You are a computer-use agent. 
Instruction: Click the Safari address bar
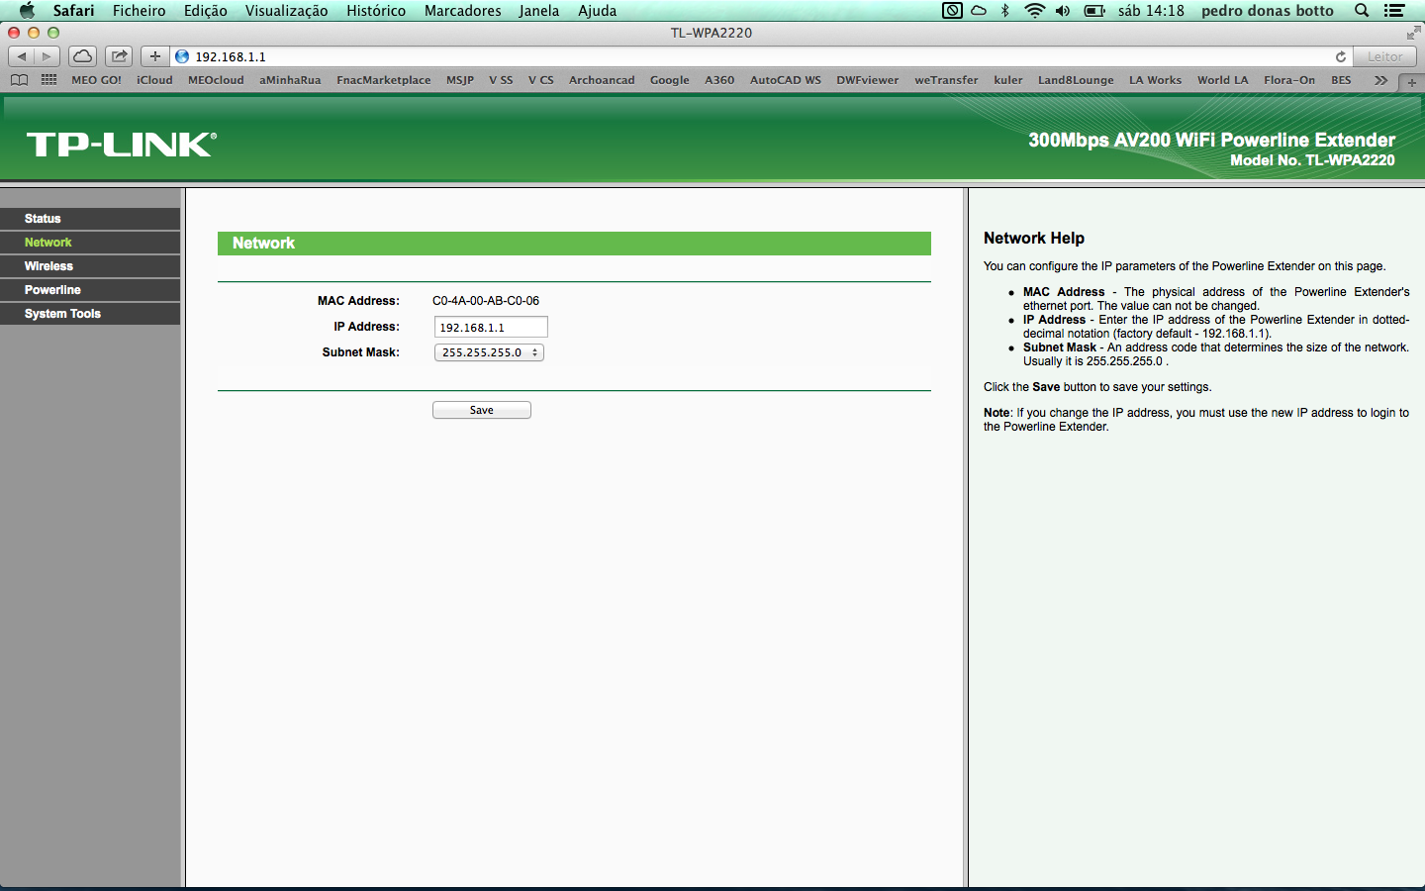pos(763,56)
